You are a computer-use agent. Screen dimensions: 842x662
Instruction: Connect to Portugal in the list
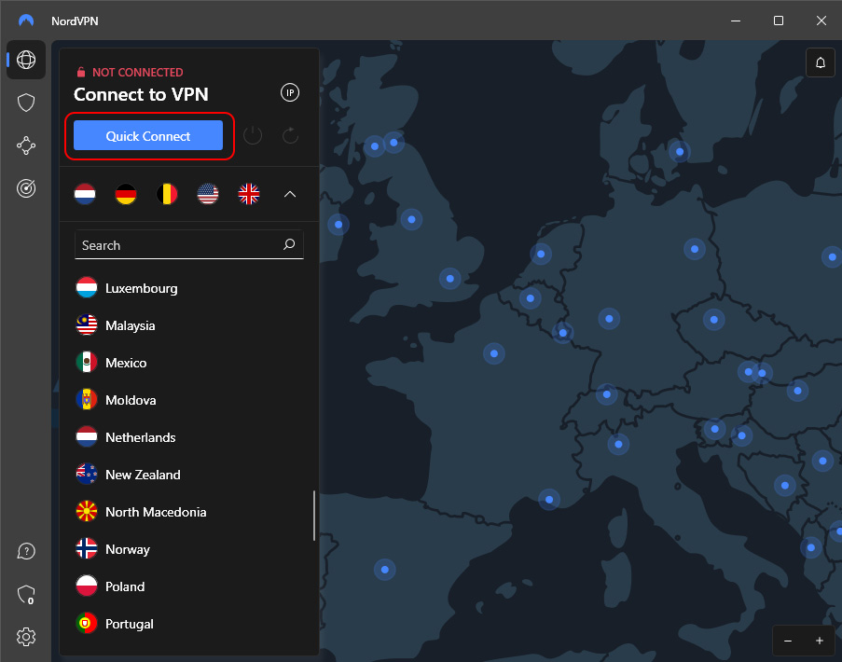(x=189, y=624)
